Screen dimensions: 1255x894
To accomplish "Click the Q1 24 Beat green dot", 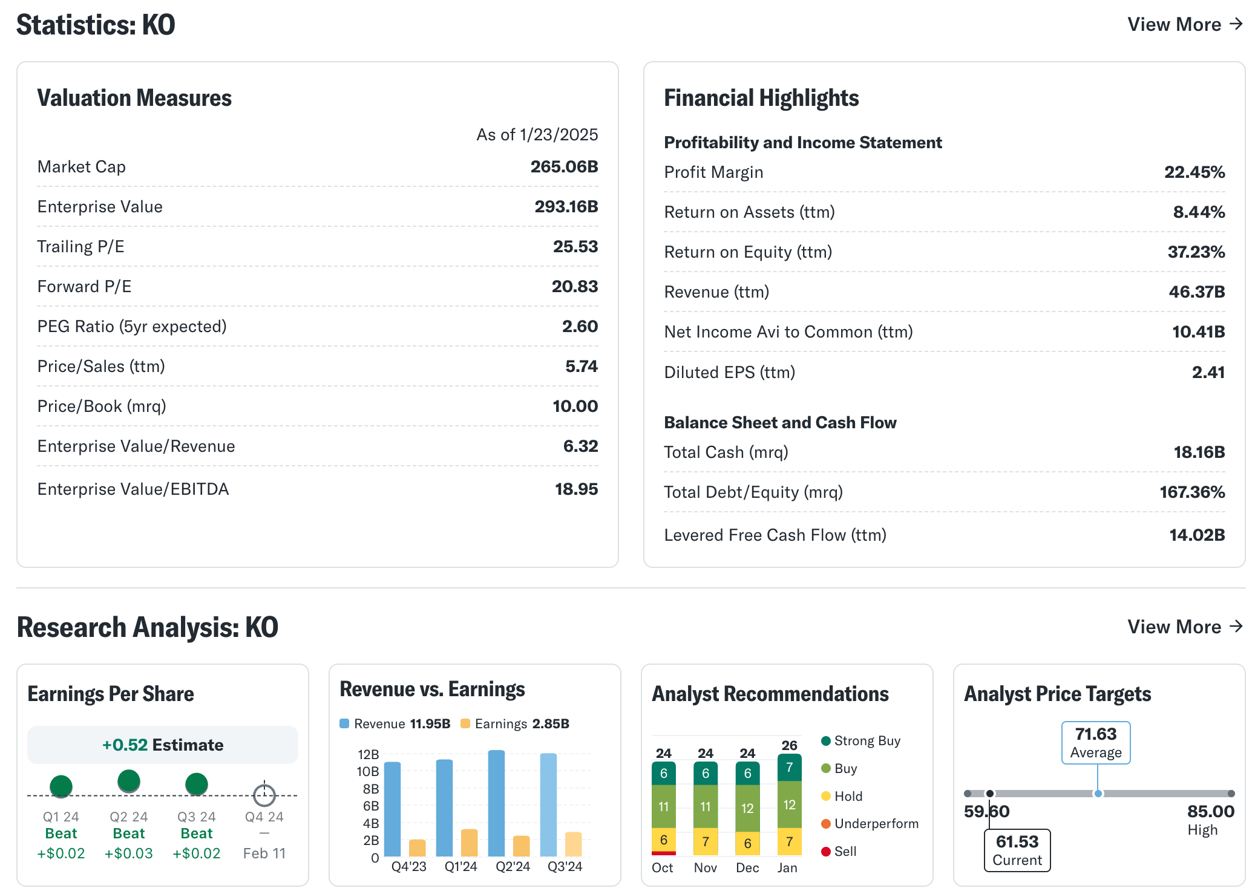I will (61, 786).
